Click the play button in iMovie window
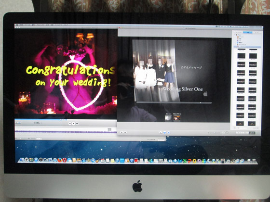 pyautogui.click(x=73, y=123)
